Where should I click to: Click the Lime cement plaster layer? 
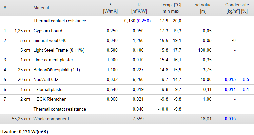tap(53, 60)
